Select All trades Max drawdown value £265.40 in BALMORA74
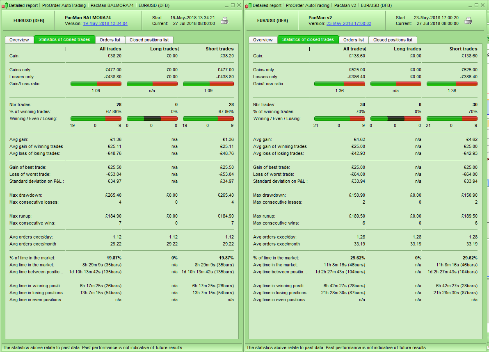 (x=113, y=195)
